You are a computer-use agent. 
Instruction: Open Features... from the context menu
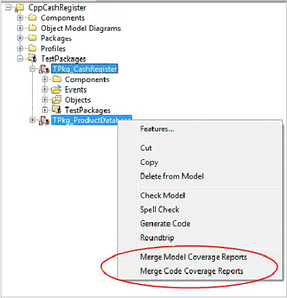(x=157, y=129)
